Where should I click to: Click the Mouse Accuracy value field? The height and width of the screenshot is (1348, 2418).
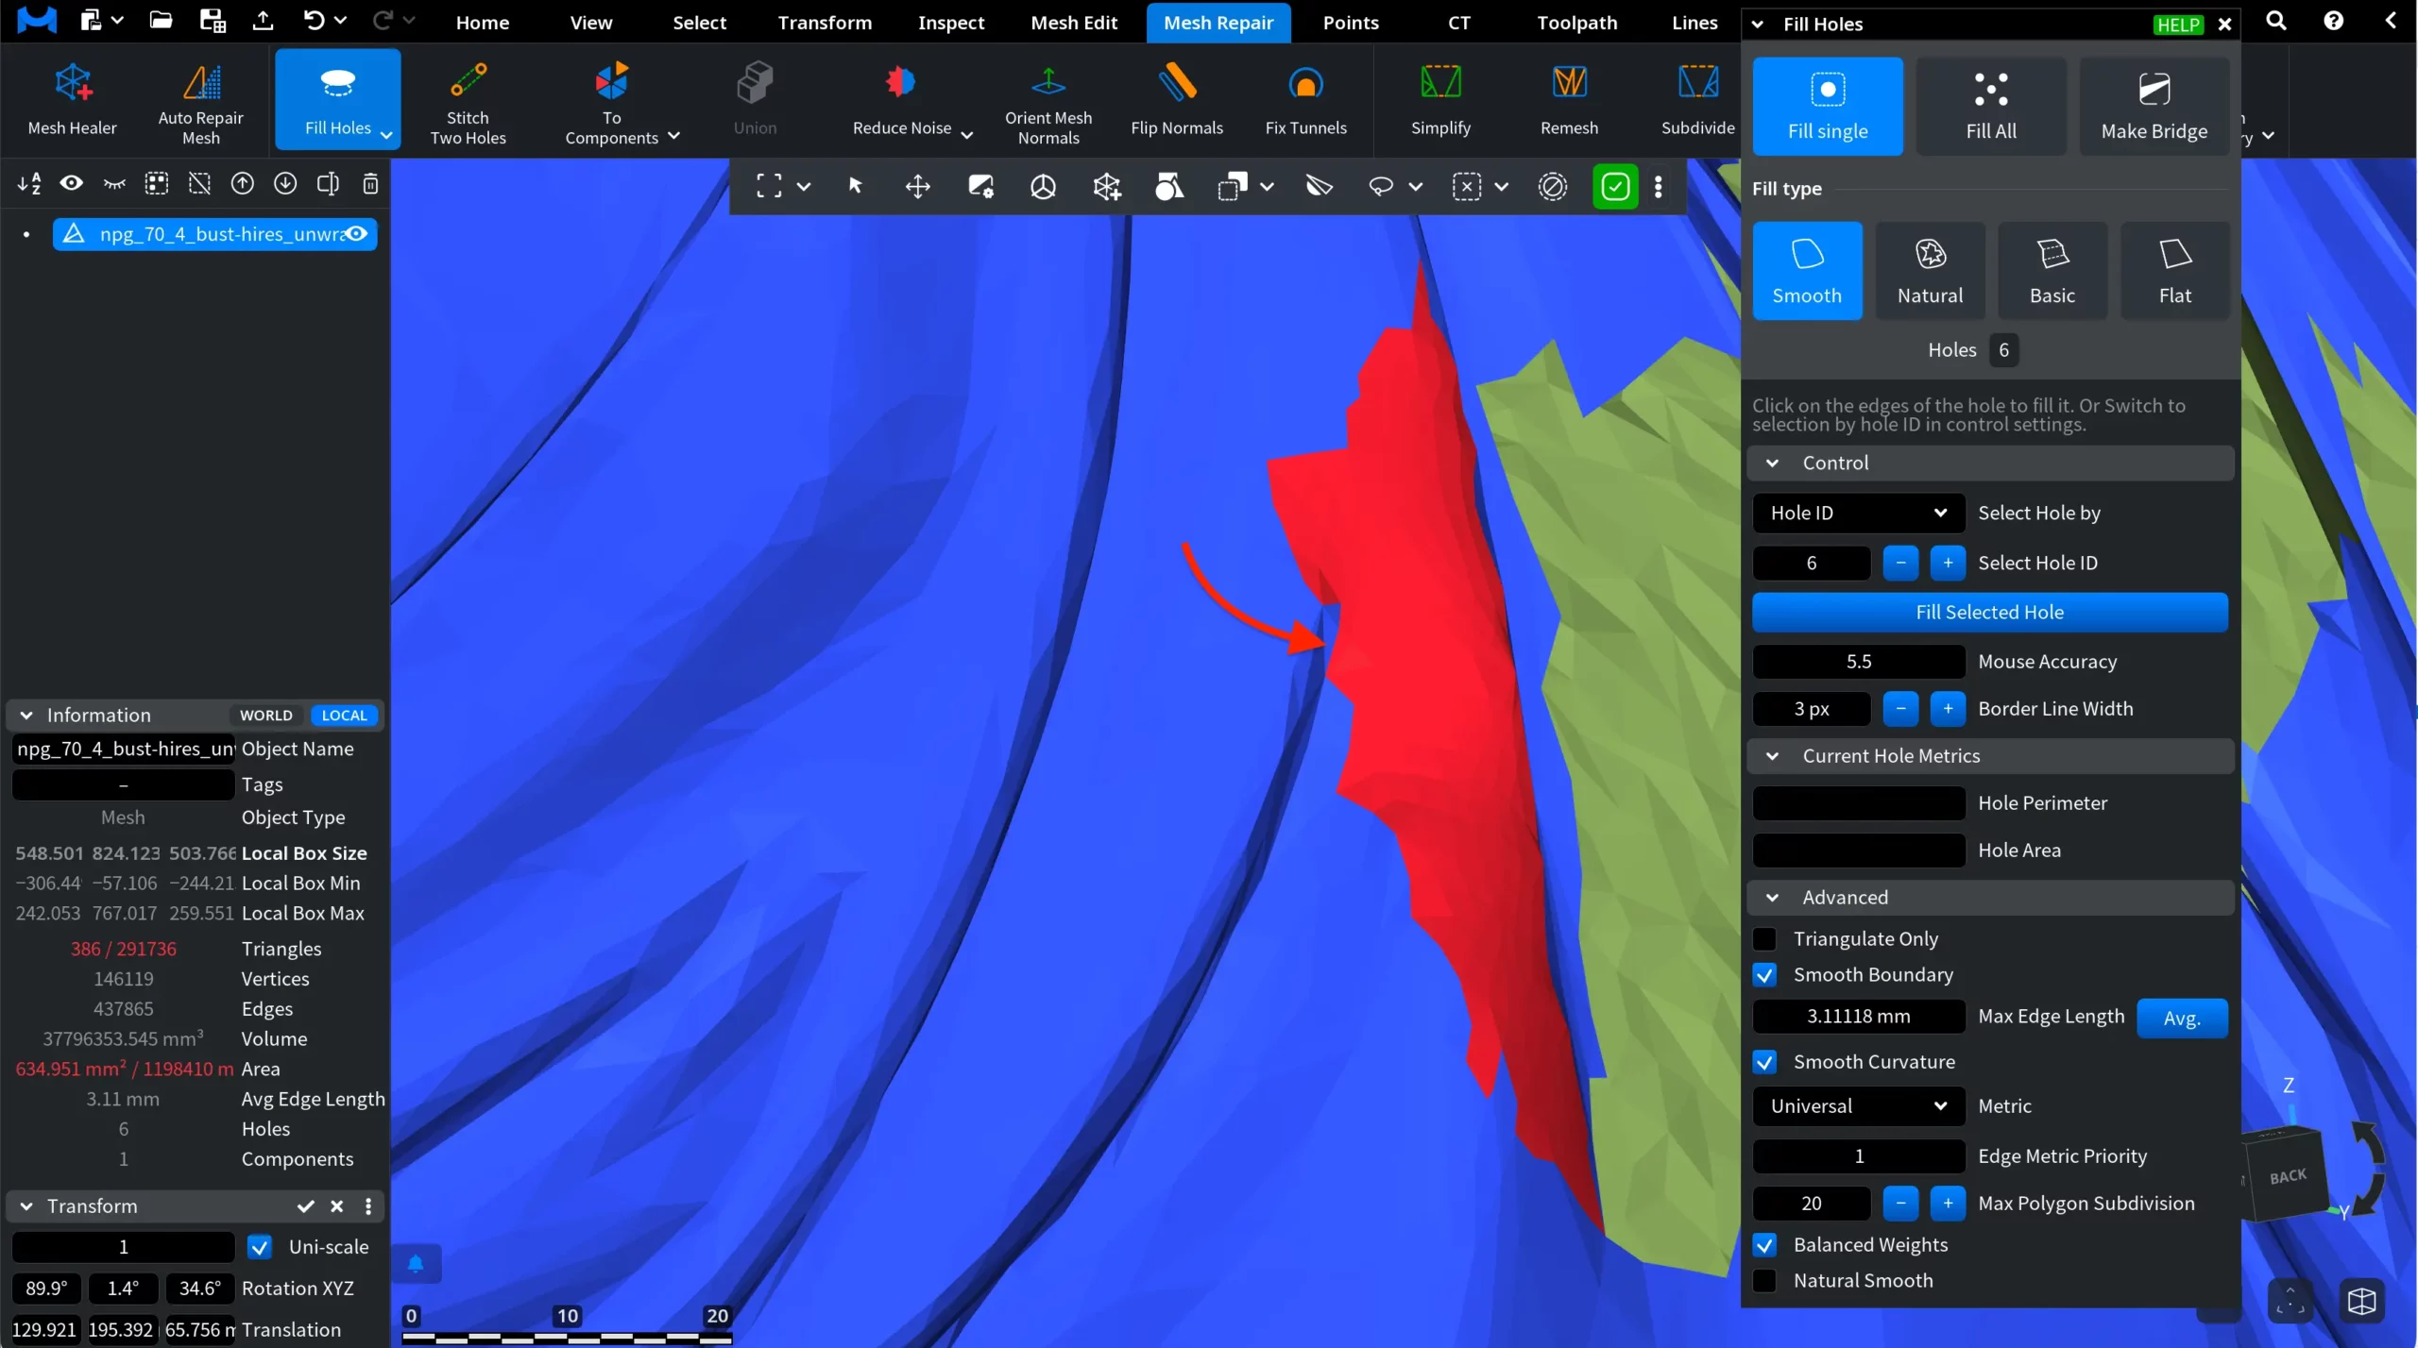tap(1857, 661)
